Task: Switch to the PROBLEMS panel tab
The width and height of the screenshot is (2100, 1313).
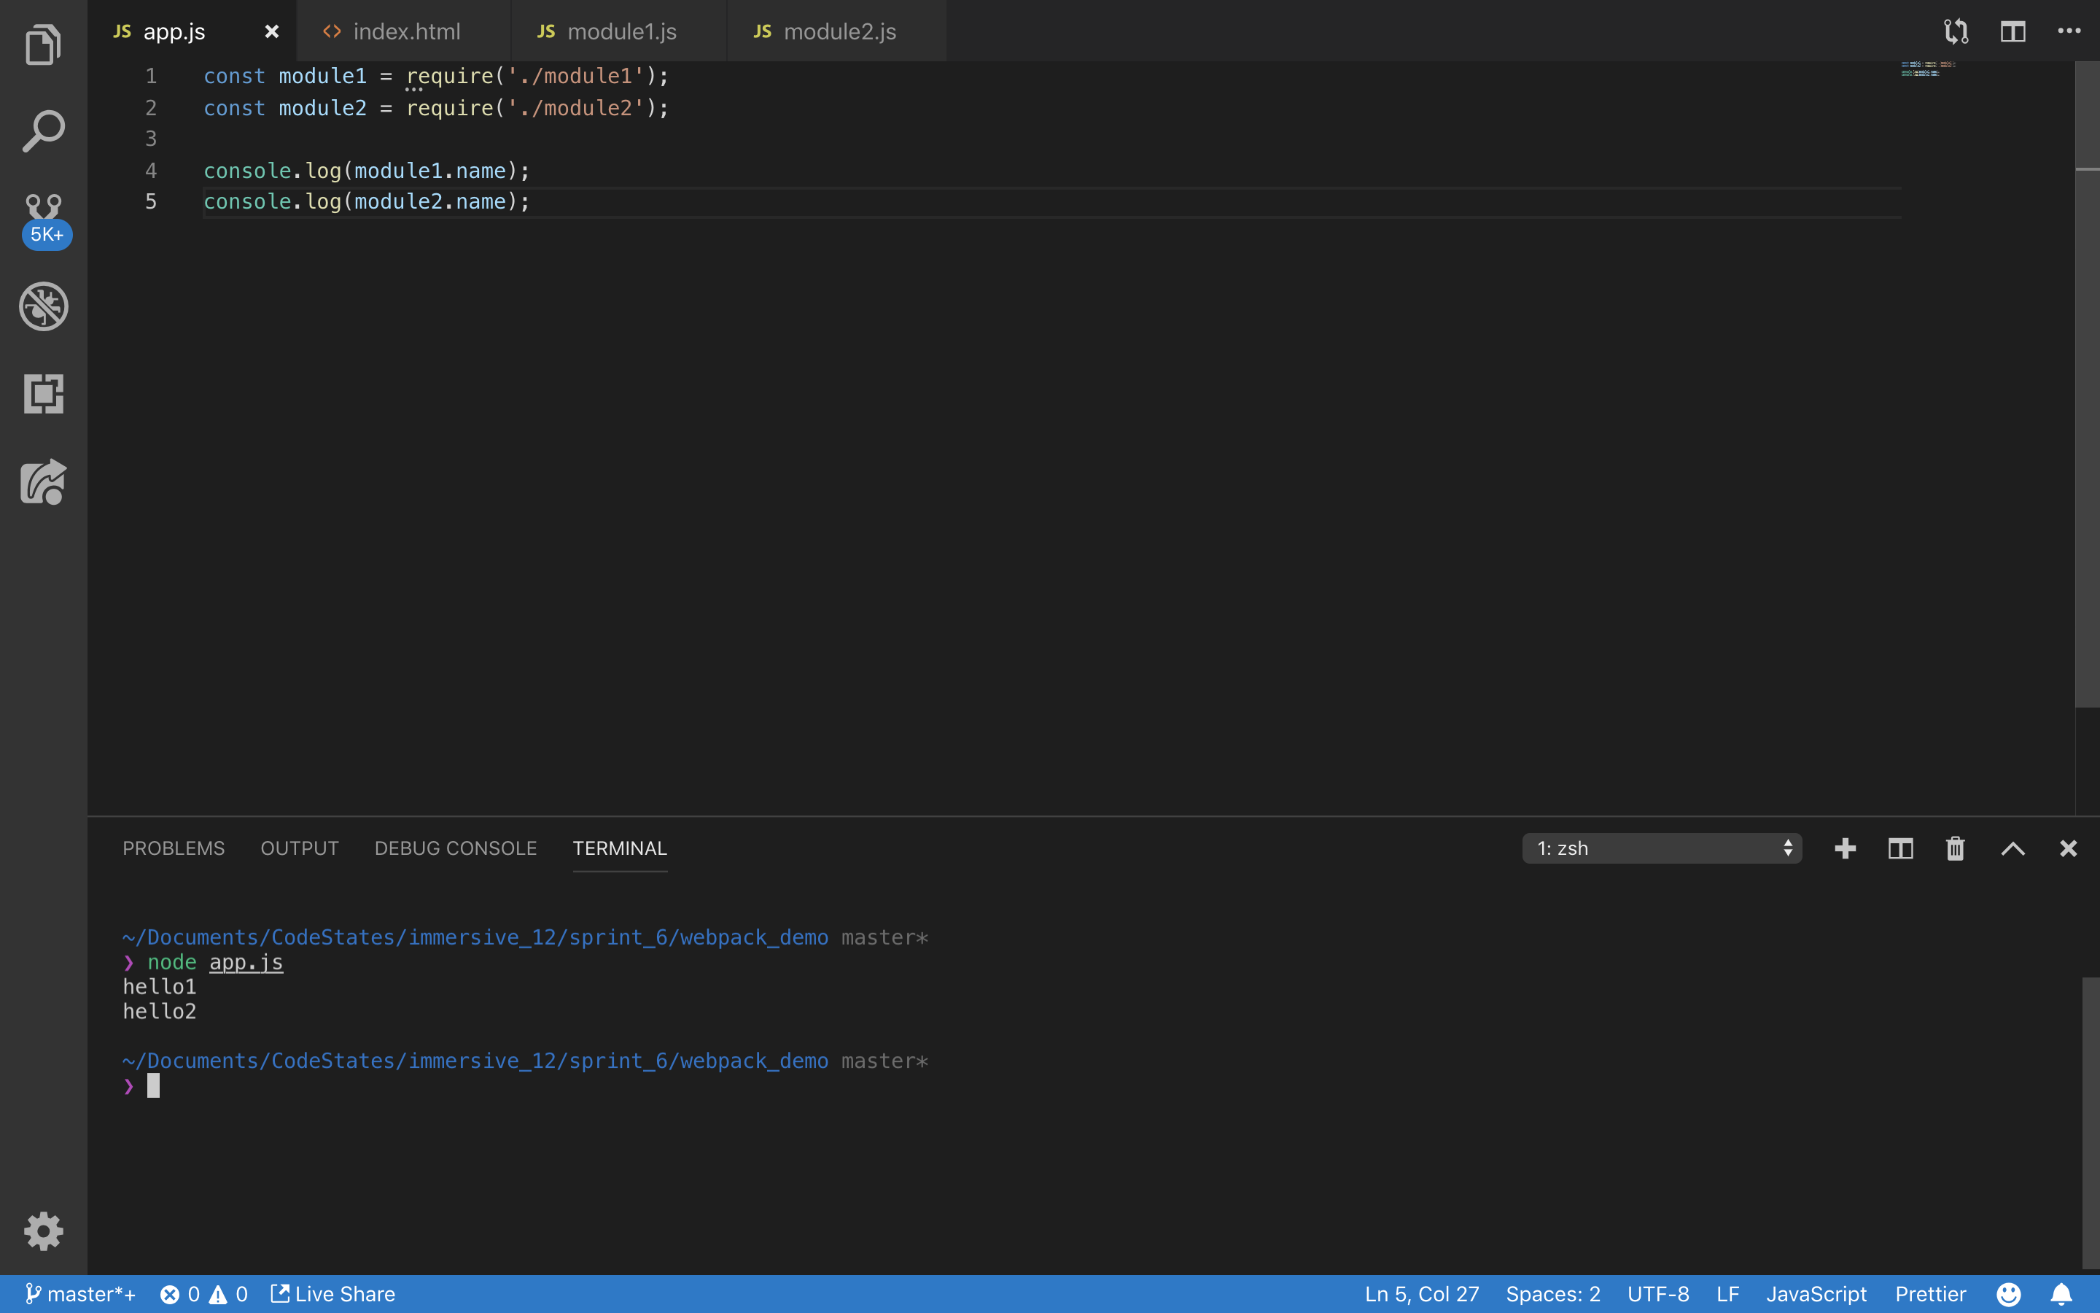Action: 173,848
